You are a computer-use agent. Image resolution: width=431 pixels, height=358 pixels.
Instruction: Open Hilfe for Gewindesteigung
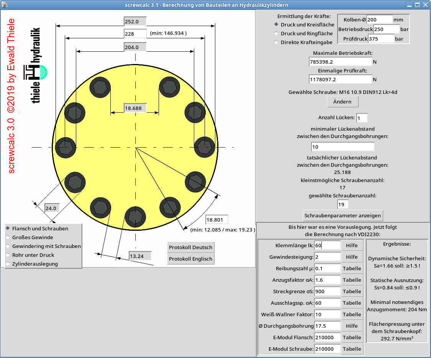point(352,257)
